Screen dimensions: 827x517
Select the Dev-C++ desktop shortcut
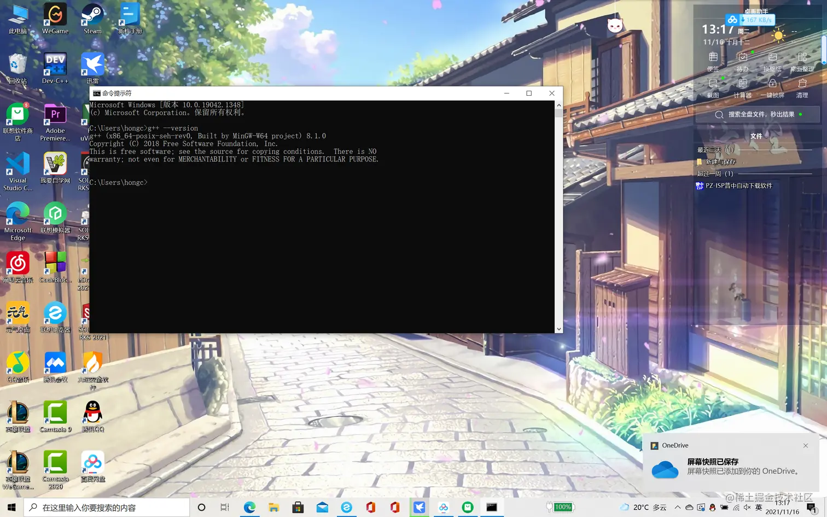coord(55,69)
